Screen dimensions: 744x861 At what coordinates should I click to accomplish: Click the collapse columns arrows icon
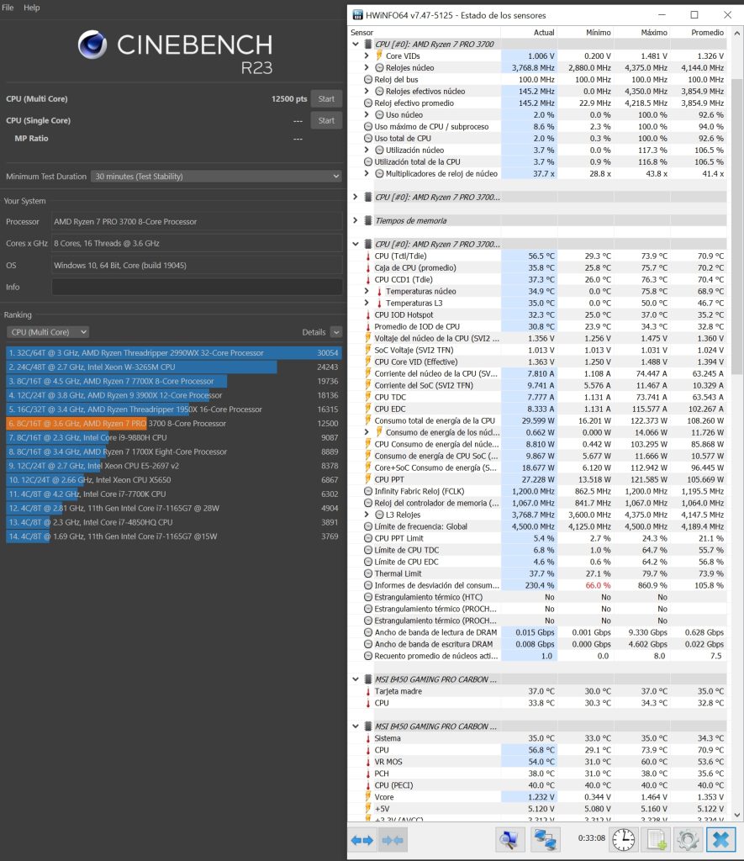click(x=392, y=840)
